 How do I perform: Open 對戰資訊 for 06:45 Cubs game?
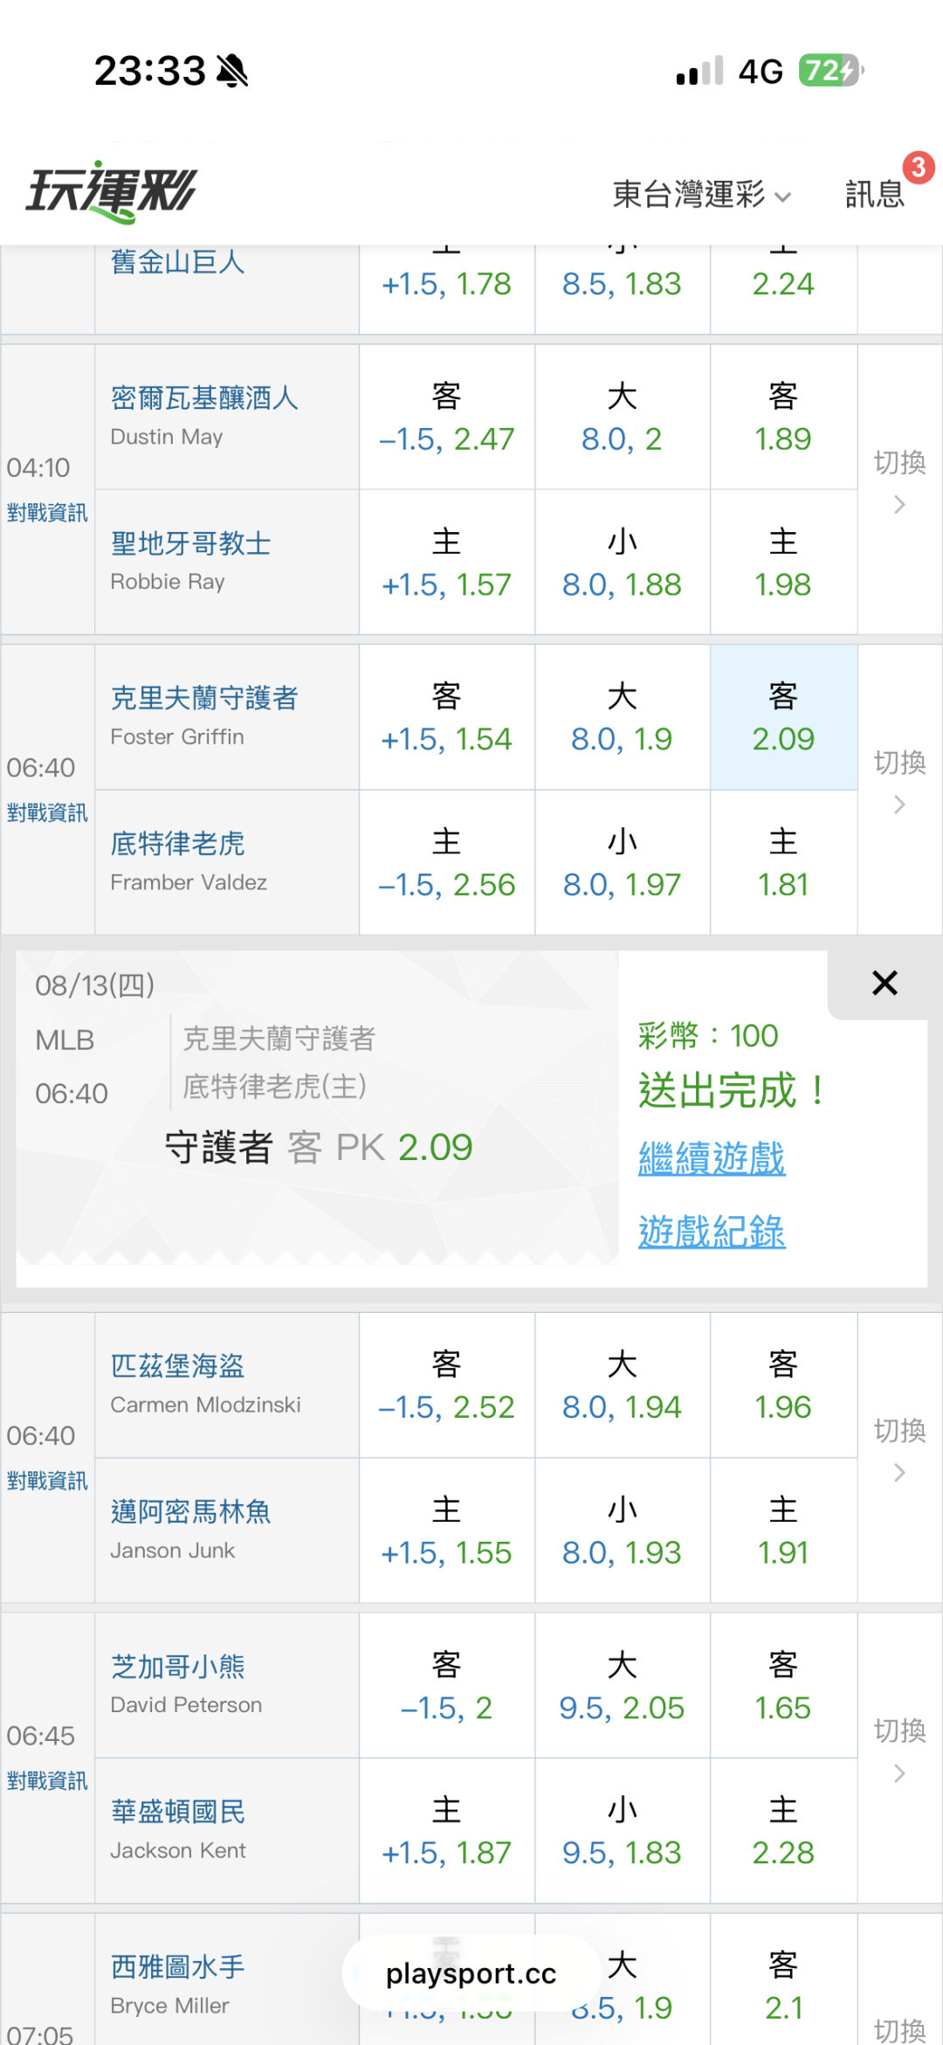tap(47, 1781)
